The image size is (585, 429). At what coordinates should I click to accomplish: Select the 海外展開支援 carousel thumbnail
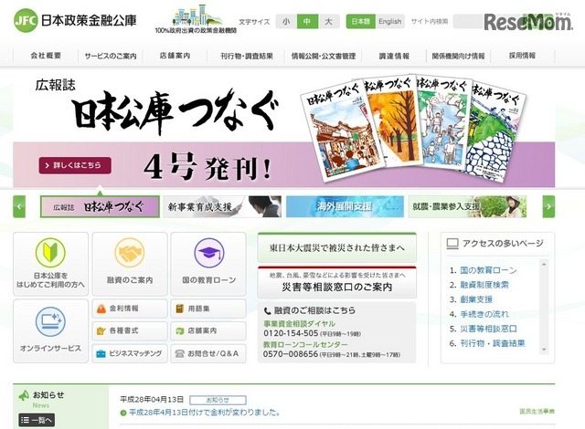345,206
